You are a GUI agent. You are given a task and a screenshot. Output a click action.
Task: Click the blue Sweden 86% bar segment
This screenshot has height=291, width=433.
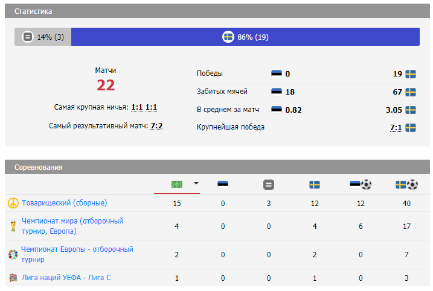coord(245,37)
